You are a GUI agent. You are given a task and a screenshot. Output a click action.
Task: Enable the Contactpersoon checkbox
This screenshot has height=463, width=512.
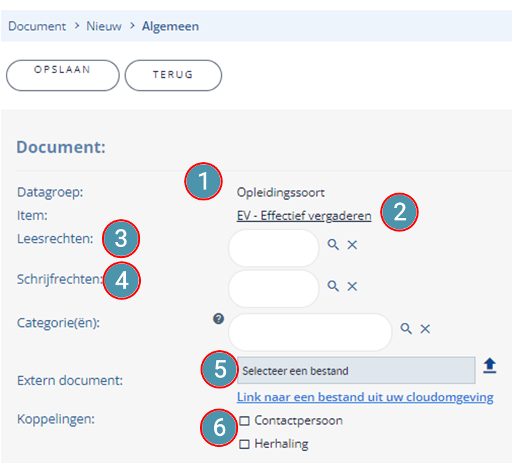click(245, 421)
